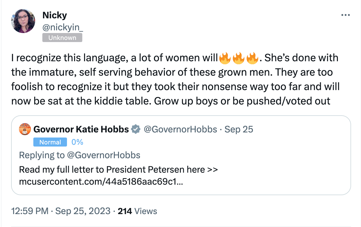The height and width of the screenshot is (227, 361).
Task: Click the Sep 25 date on the quoted tweet
Action: 239,129
